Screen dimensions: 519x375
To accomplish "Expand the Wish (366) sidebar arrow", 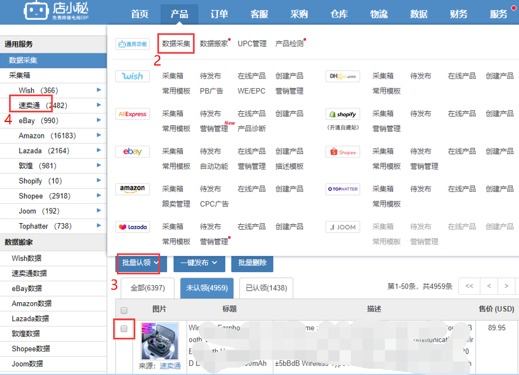I will click(x=98, y=90).
